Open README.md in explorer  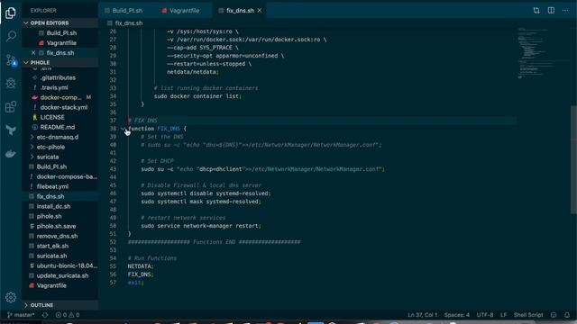(58, 128)
